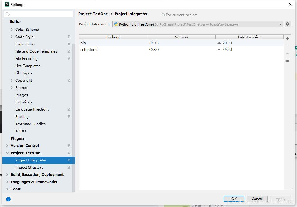The height and width of the screenshot is (207, 297).
Task: Select Editor section heading
Action: coord(15,21)
